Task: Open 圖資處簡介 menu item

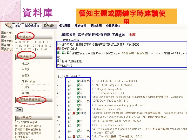Action: [32, 26]
